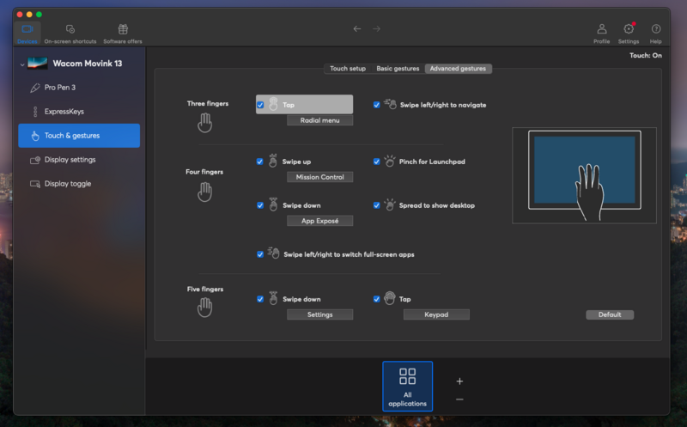Click the Pinch for Launchpad gesture icon
Viewport: 687px width, 427px height.
(x=390, y=161)
